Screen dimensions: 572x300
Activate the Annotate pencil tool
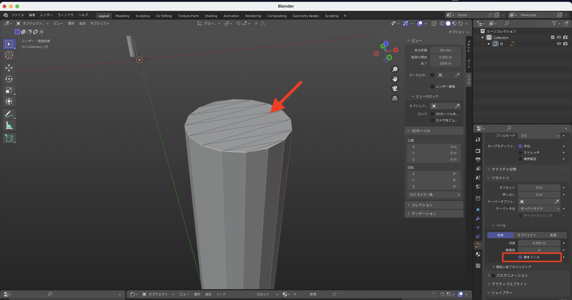9,114
